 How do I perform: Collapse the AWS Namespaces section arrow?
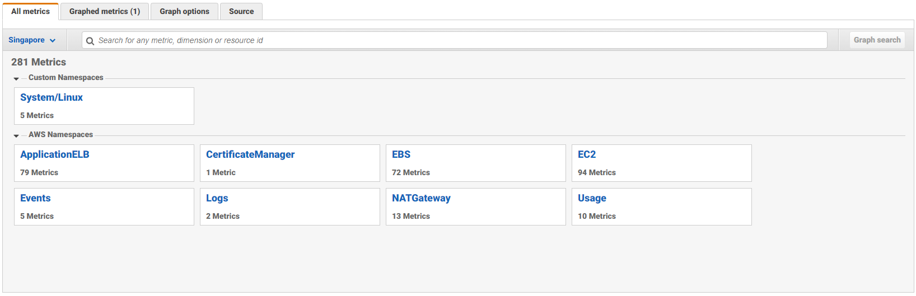click(x=16, y=136)
